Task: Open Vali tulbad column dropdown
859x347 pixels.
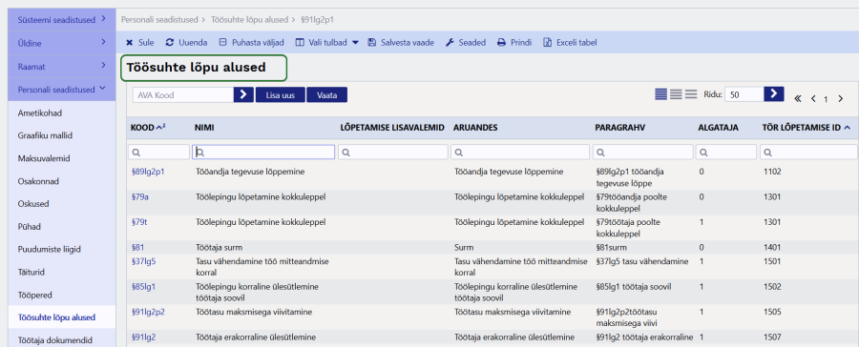Action: (x=326, y=42)
